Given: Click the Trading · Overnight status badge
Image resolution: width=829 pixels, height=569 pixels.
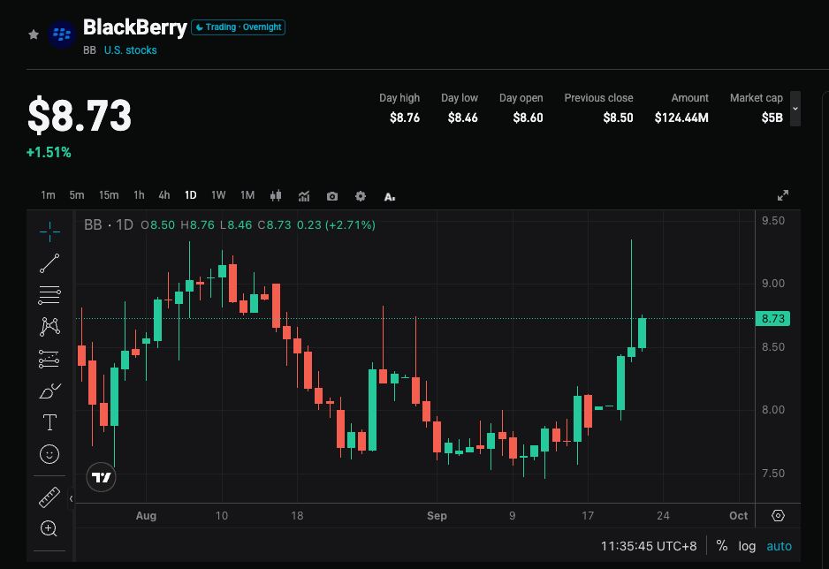Looking at the screenshot, I should point(238,27).
